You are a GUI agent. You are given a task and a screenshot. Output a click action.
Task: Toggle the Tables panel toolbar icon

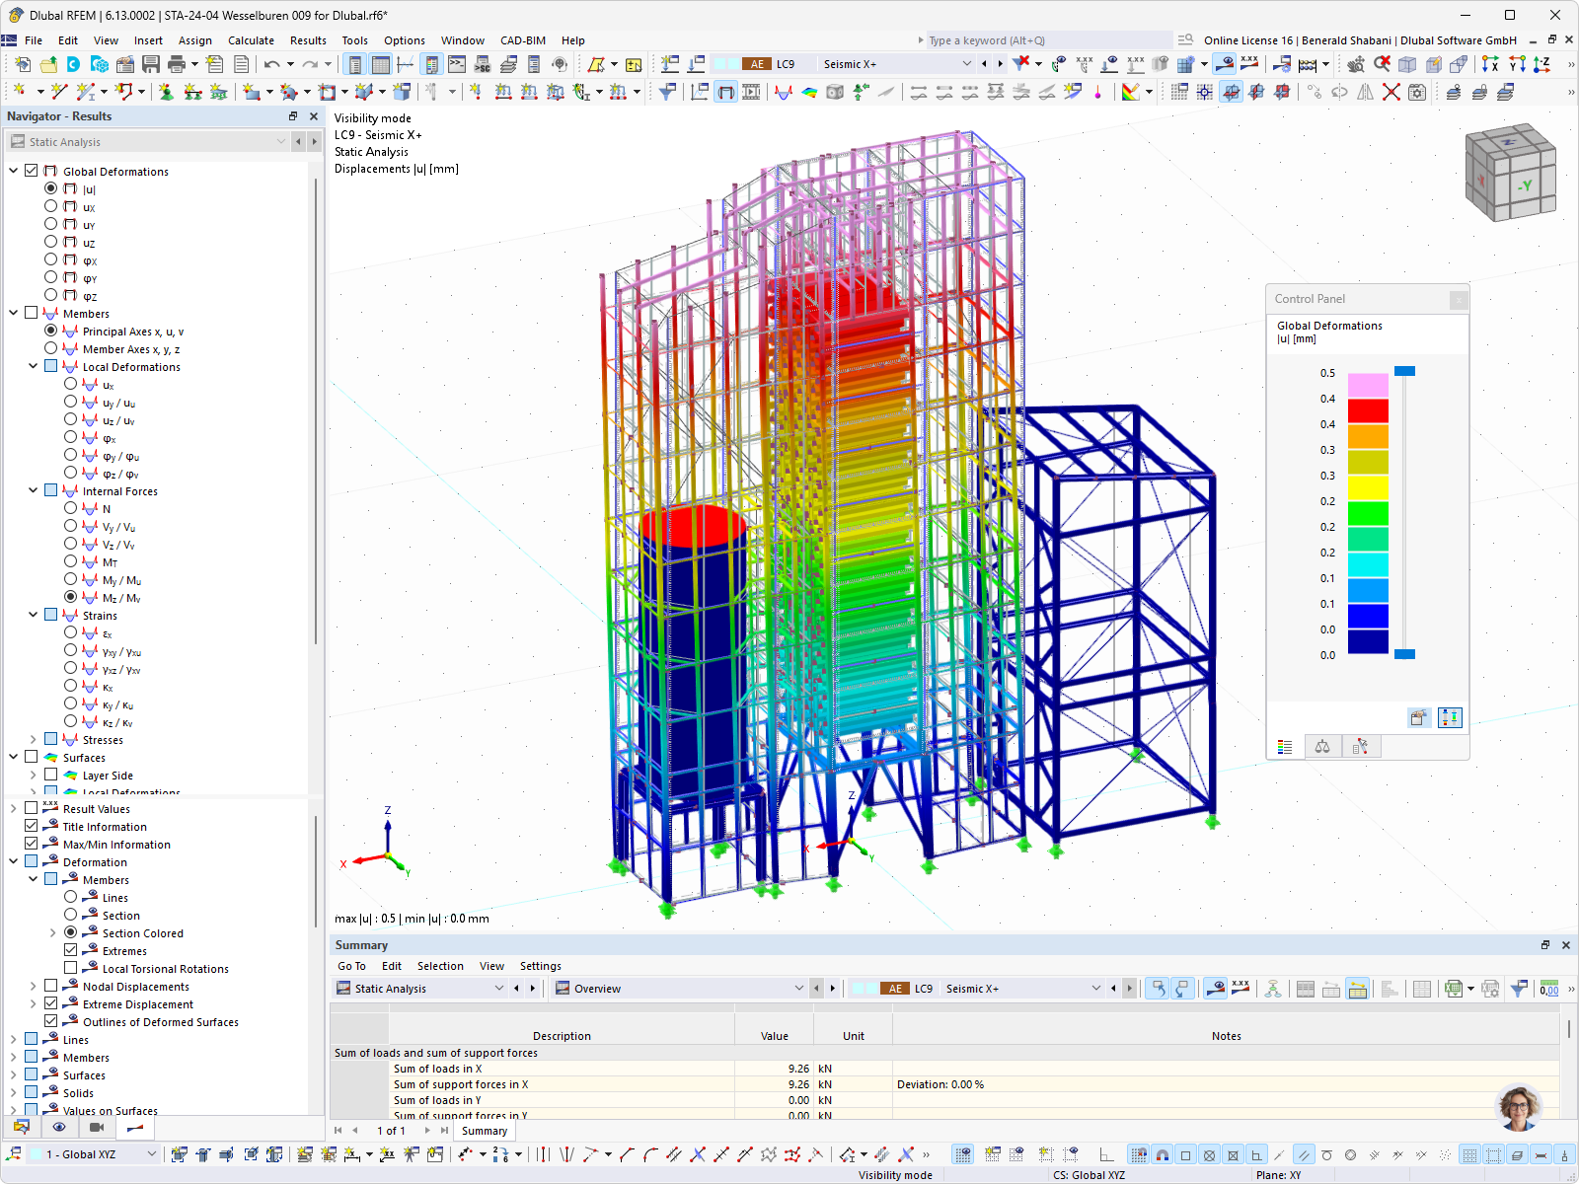pos(381,64)
